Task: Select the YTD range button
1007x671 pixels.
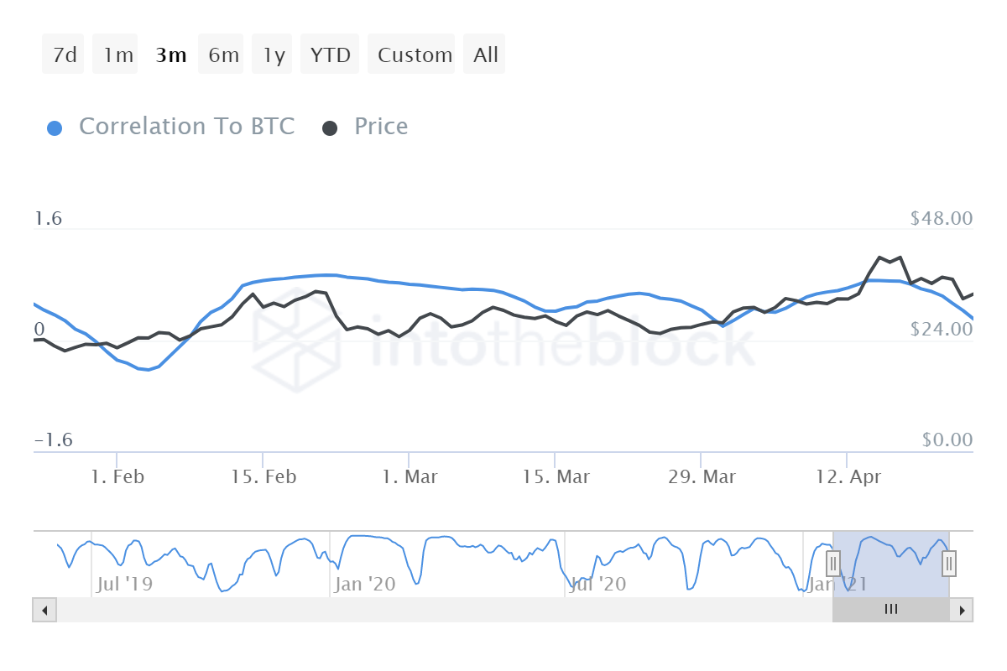Action: tap(331, 55)
